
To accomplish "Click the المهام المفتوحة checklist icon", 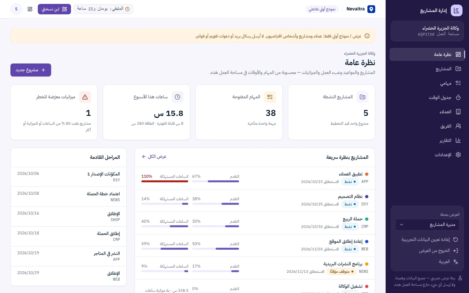I will [x=270, y=97].
